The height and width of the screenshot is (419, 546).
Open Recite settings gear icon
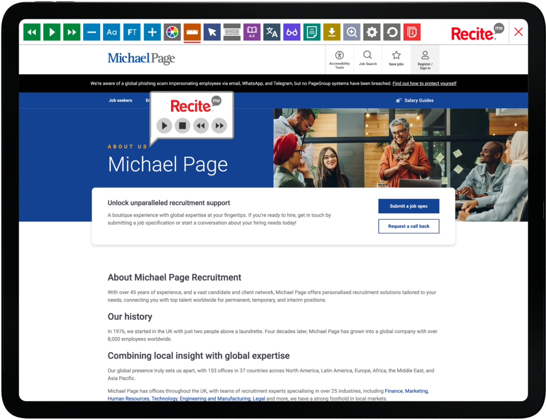point(372,33)
